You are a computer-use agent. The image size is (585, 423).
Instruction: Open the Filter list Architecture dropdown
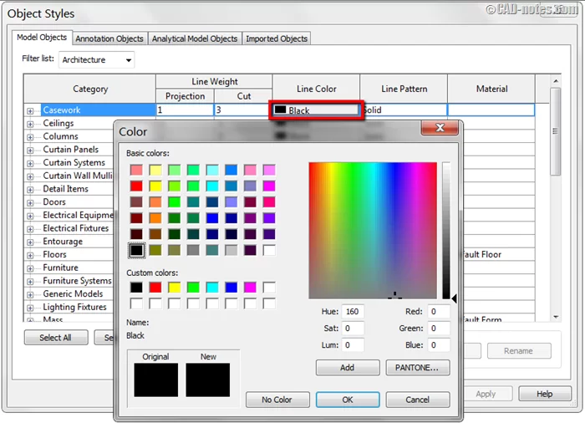tap(96, 60)
